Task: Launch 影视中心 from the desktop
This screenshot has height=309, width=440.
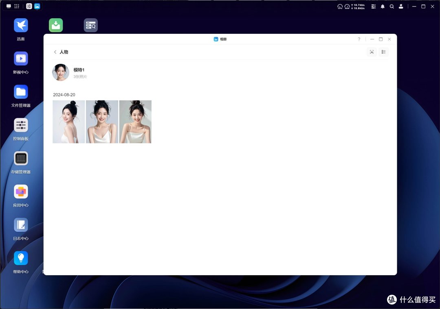Action: point(21,59)
